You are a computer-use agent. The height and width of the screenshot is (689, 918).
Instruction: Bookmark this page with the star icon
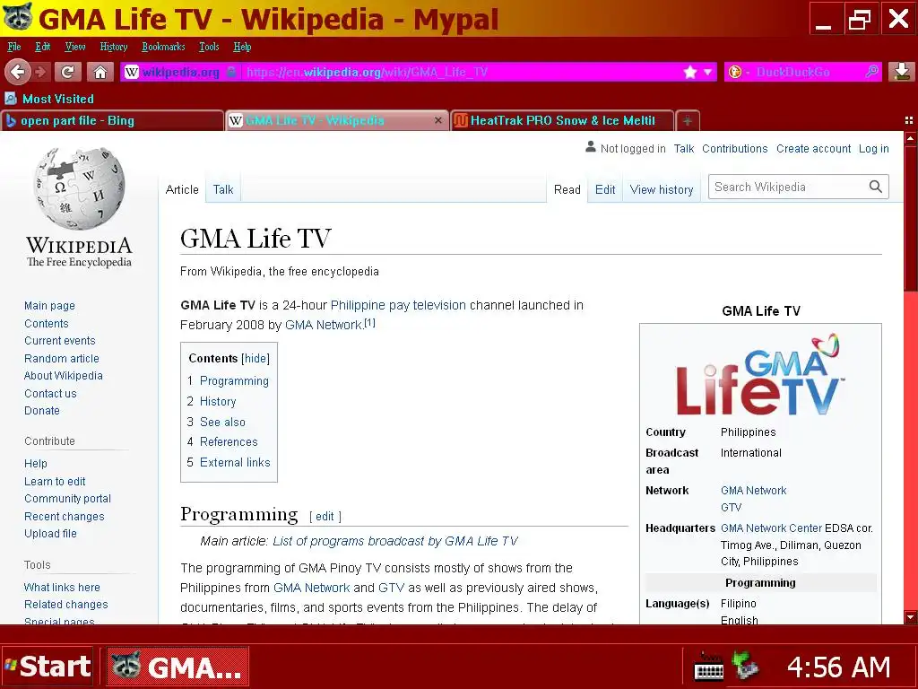click(x=690, y=72)
